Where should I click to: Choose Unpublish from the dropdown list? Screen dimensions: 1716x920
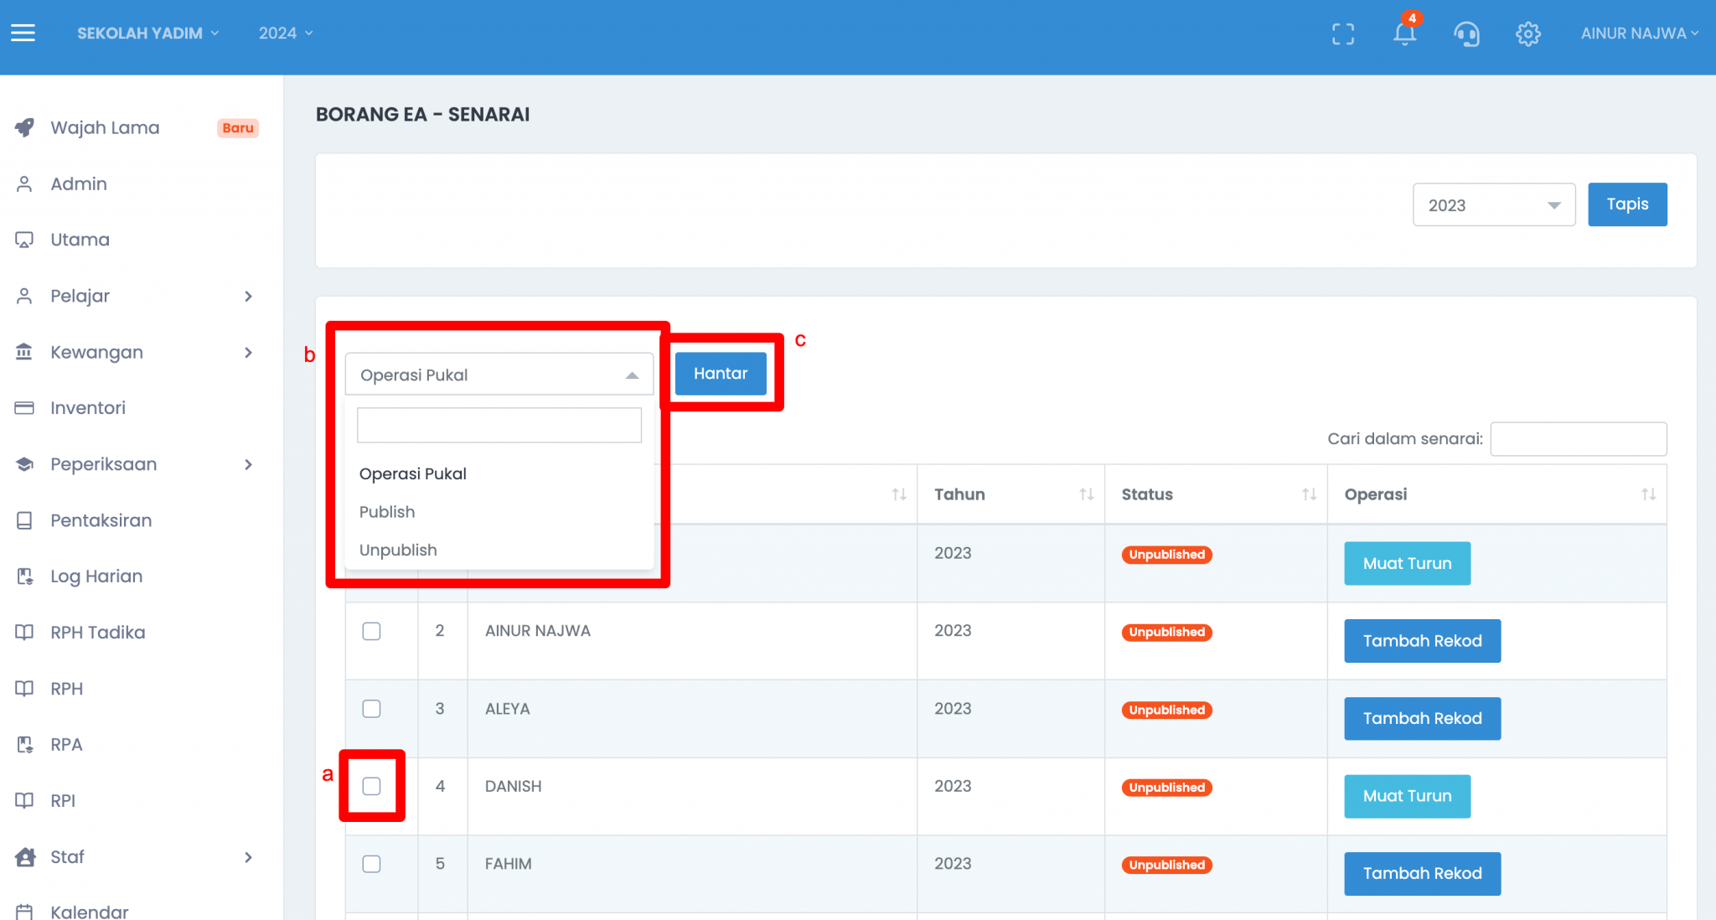[398, 550]
